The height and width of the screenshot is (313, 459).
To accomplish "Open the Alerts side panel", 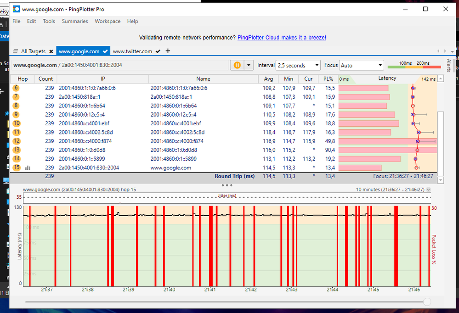I will pos(448,65).
